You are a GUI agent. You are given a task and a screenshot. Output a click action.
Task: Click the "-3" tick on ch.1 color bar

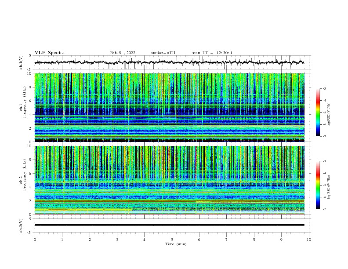click(324, 88)
